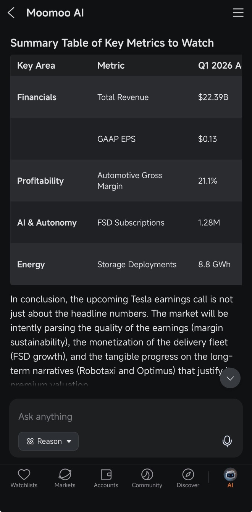Tap the Moomoo AI title

(x=55, y=13)
